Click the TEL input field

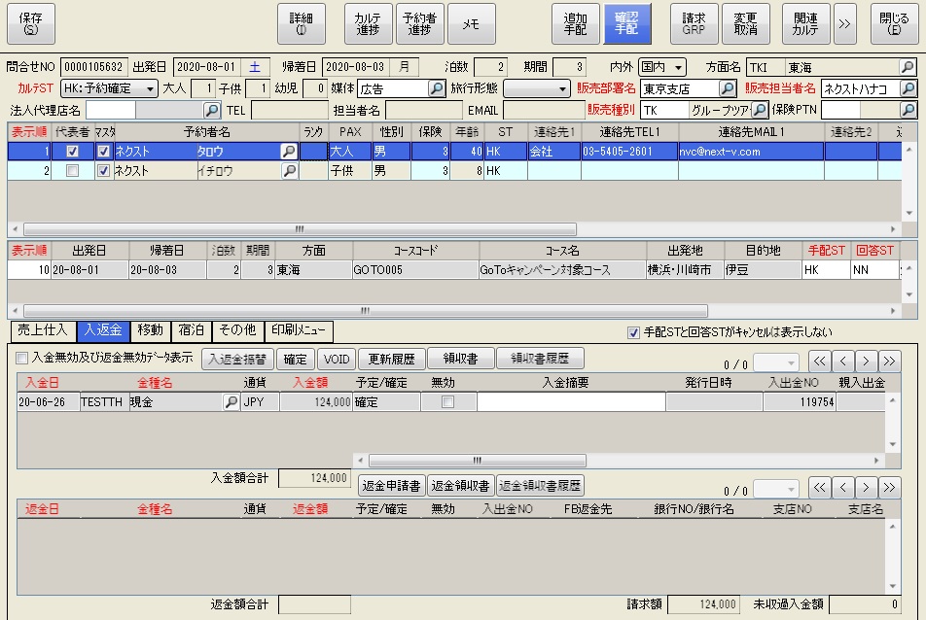pyautogui.click(x=290, y=111)
